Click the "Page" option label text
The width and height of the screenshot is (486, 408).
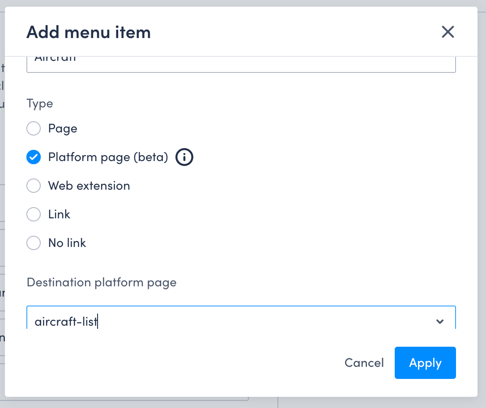pyautogui.click(x=63, y=128)
